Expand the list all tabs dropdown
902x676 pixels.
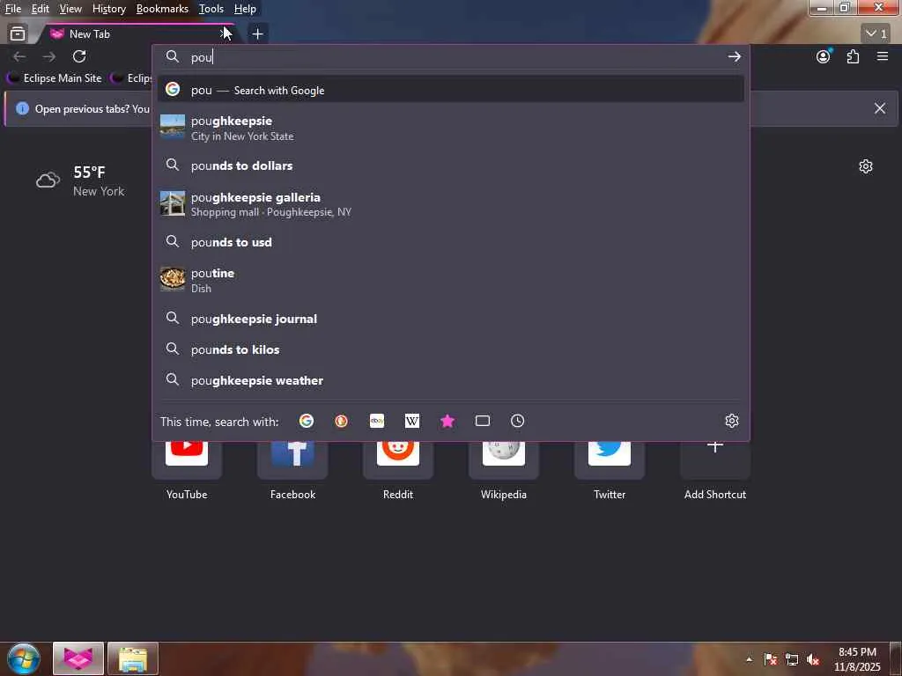pyautogui.click(x=876, y=34)
